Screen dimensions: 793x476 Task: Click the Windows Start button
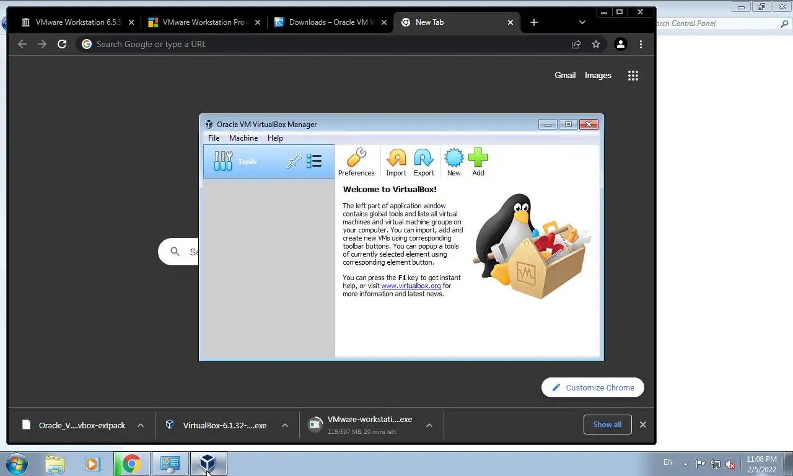coord(17,464)
